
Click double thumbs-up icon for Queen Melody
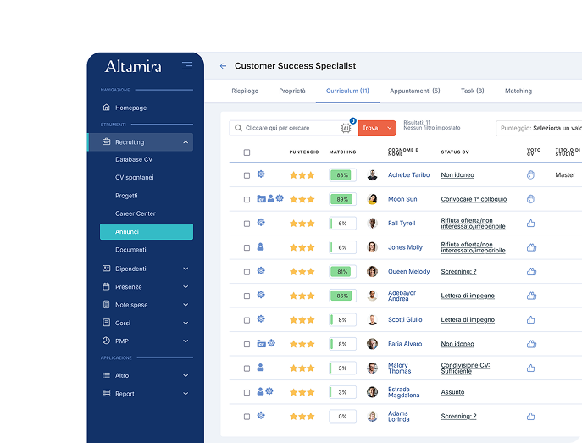coord(531,271)
